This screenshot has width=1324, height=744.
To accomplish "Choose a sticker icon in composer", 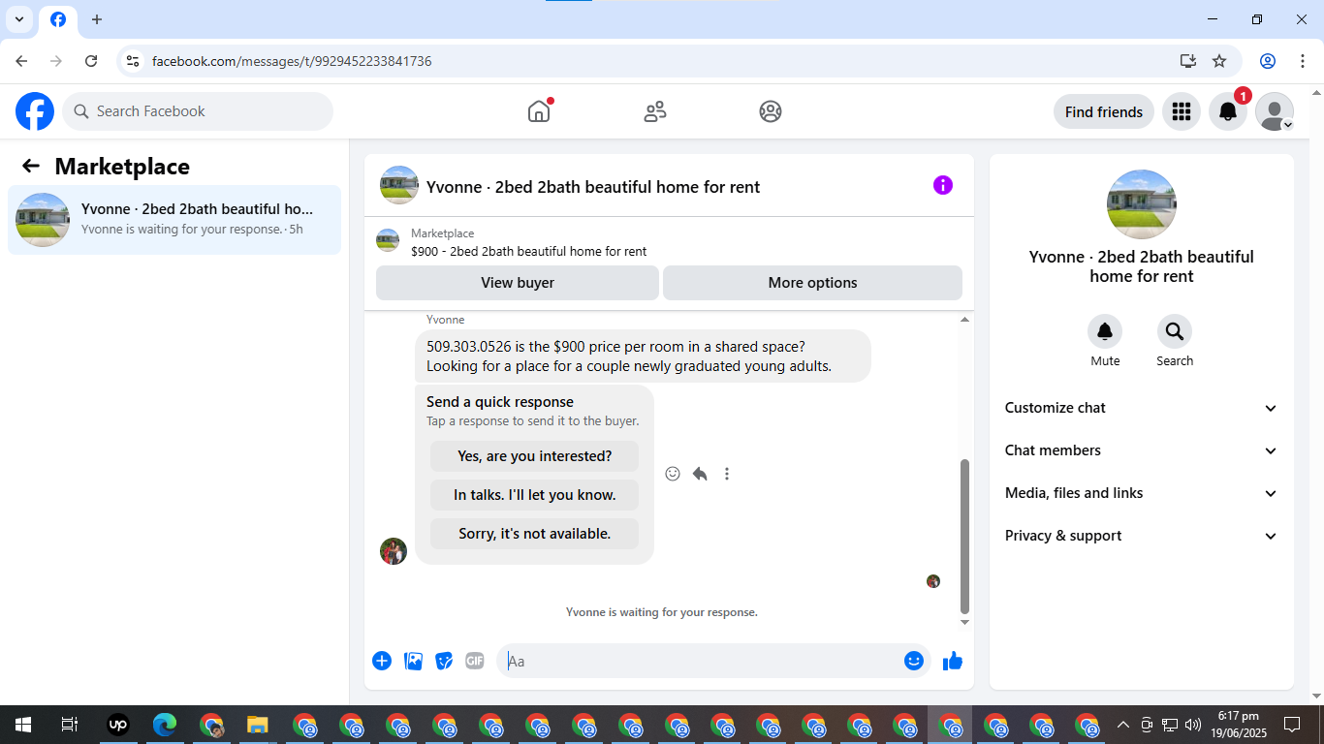I will click(x=444, y=661).
